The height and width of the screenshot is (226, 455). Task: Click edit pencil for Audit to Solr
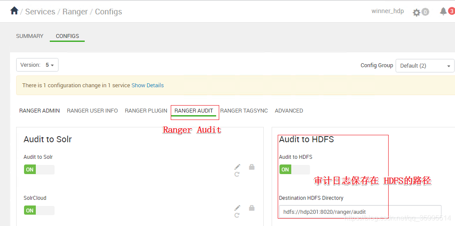[238, 167]
